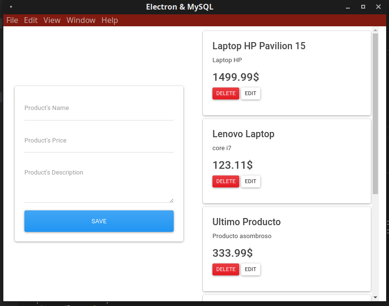Open the Window menu
This screenshot has width=389, height=306.
point(81,20)
